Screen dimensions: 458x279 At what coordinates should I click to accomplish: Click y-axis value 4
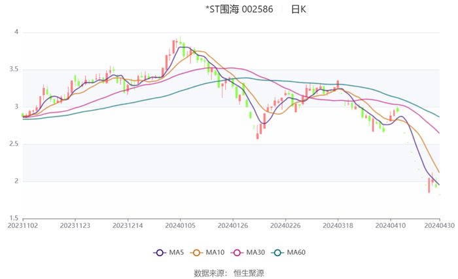click(16, 32)
